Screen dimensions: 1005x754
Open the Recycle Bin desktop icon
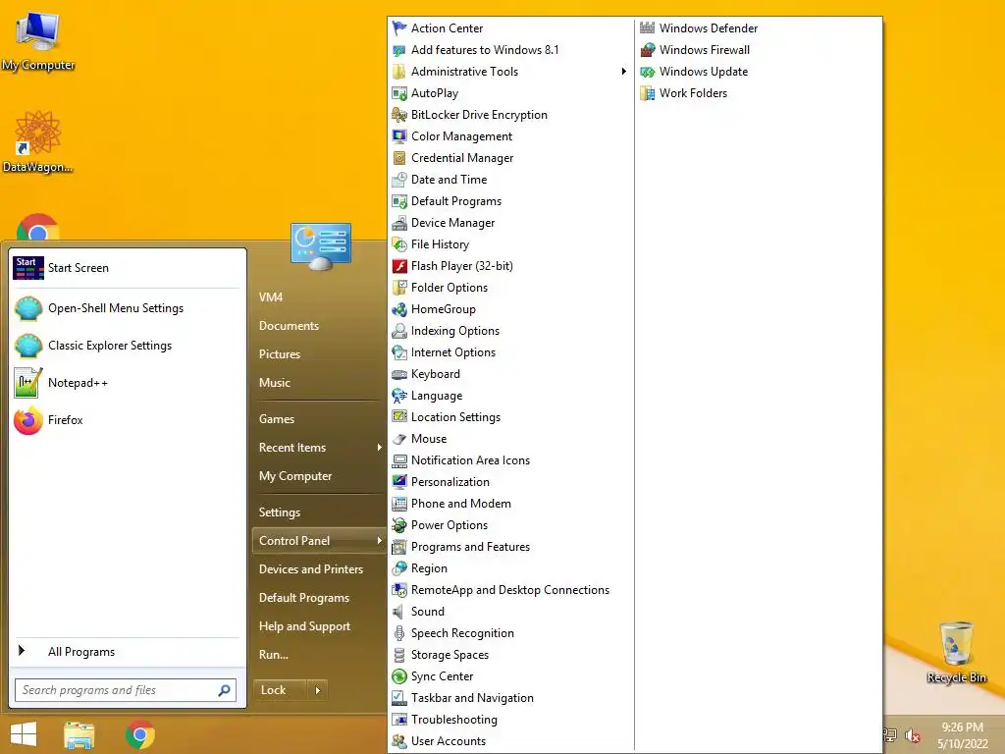point(956,653)
